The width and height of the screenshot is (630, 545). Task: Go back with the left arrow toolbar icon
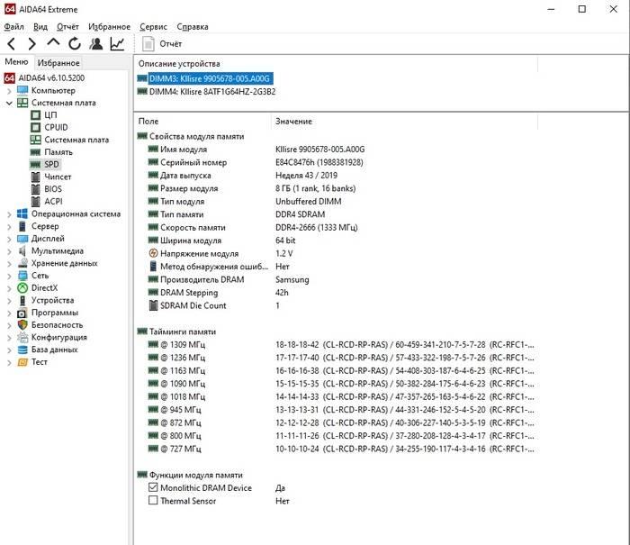pos(11,43)
